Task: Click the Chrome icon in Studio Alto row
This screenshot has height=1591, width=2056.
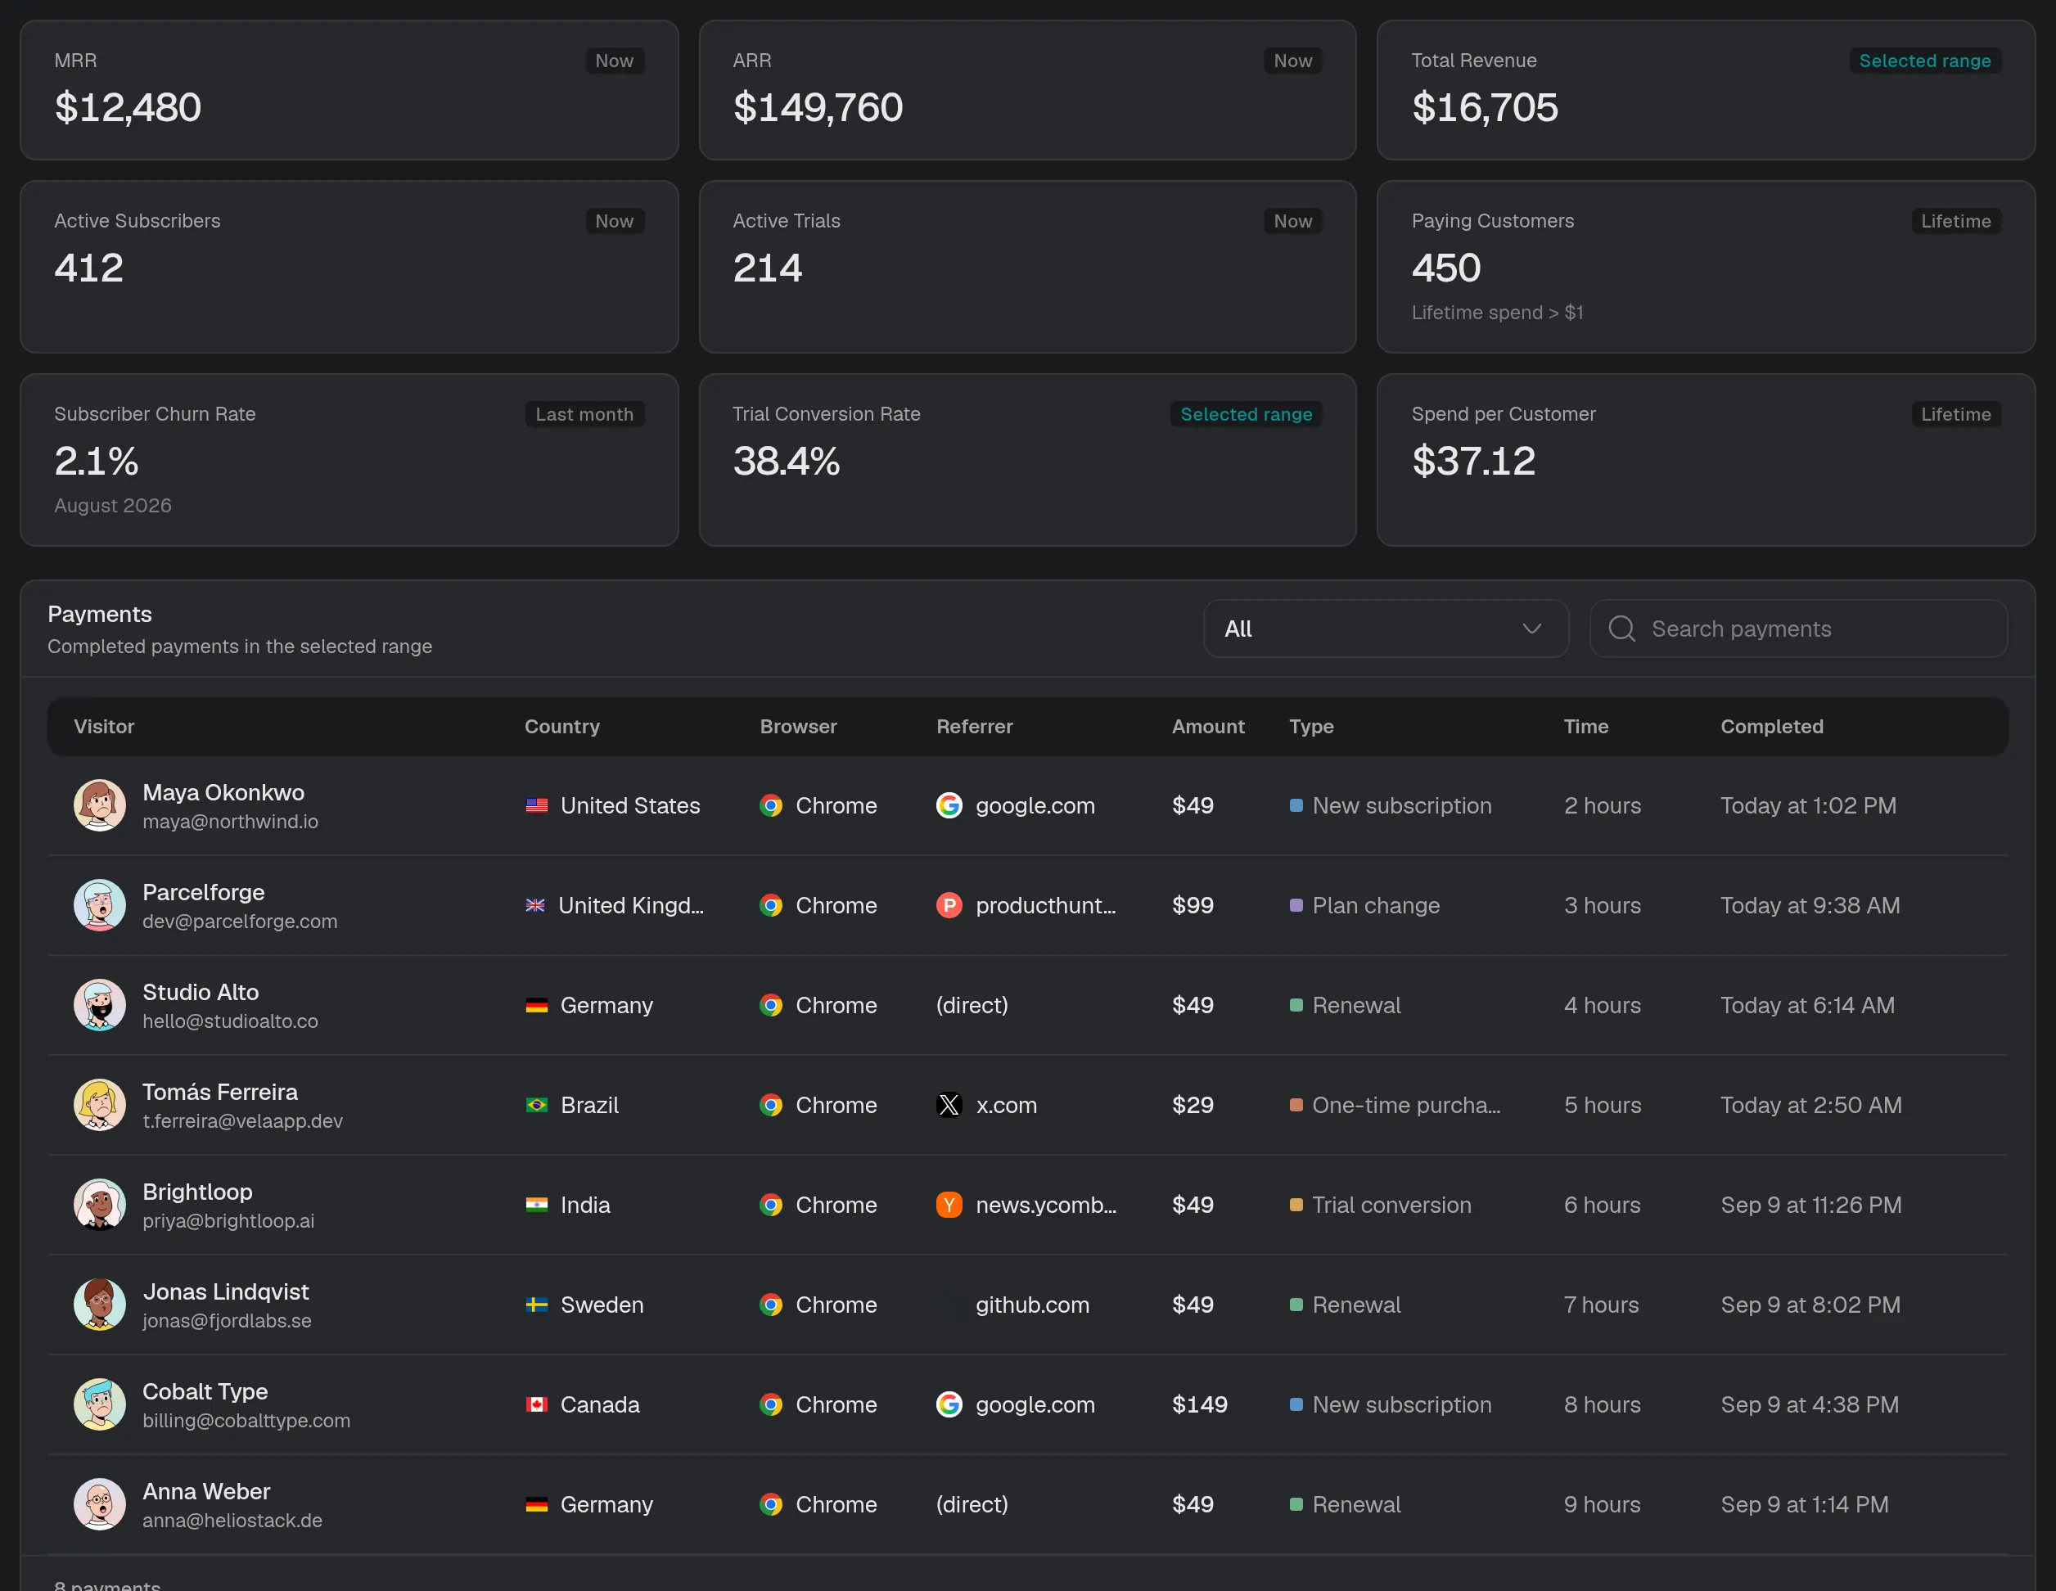Action: tap(771, 1006)
